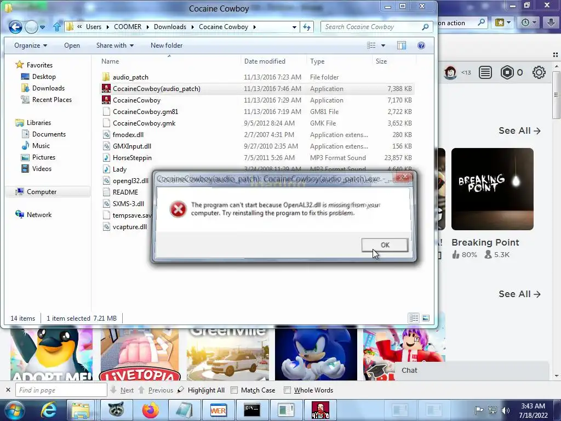Open the Share with menu
Image resolution: width=561 pixels, height=421 pixels.
(x=115, y=45)
